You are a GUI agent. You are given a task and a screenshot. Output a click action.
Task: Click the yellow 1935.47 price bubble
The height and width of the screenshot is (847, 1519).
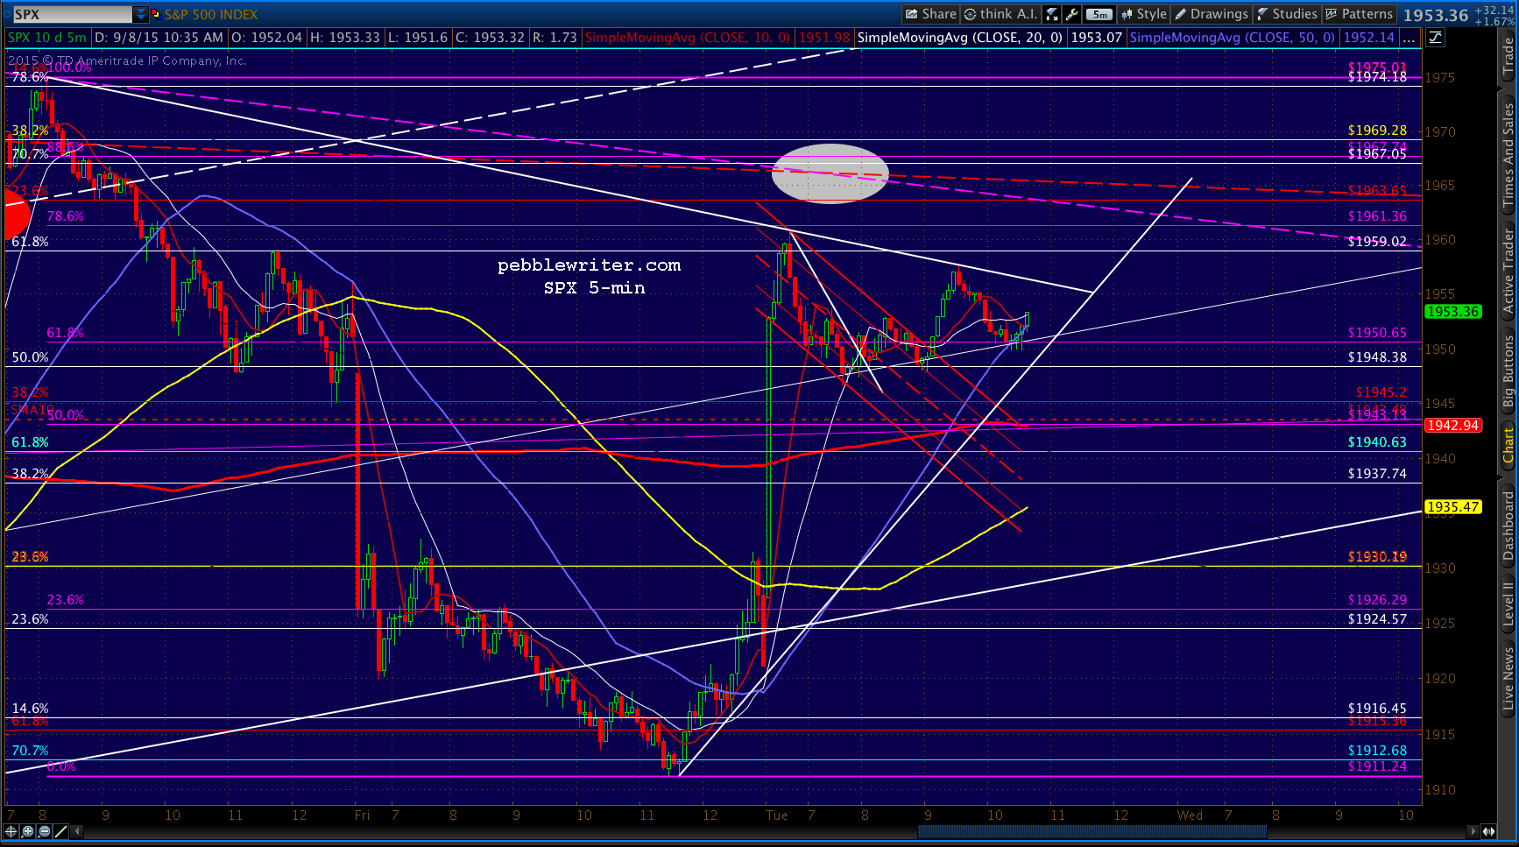pos(1452,507)
